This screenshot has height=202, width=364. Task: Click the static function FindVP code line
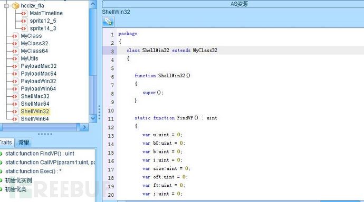point(176,118)
